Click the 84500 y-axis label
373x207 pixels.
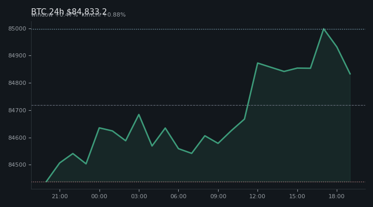17,165
